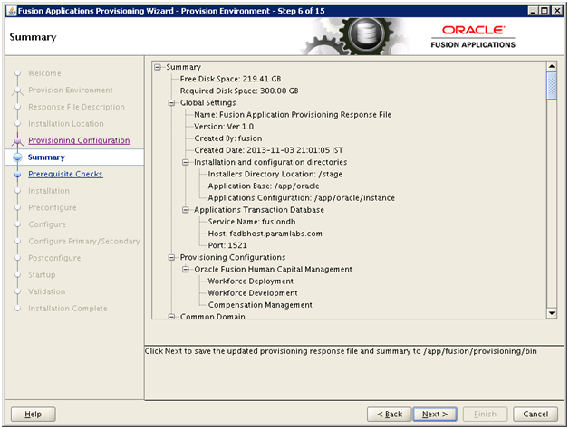
Task: Select Required Disk Space: 300.00 GB row
Action: pyautogui.click(x=239, y=91)
